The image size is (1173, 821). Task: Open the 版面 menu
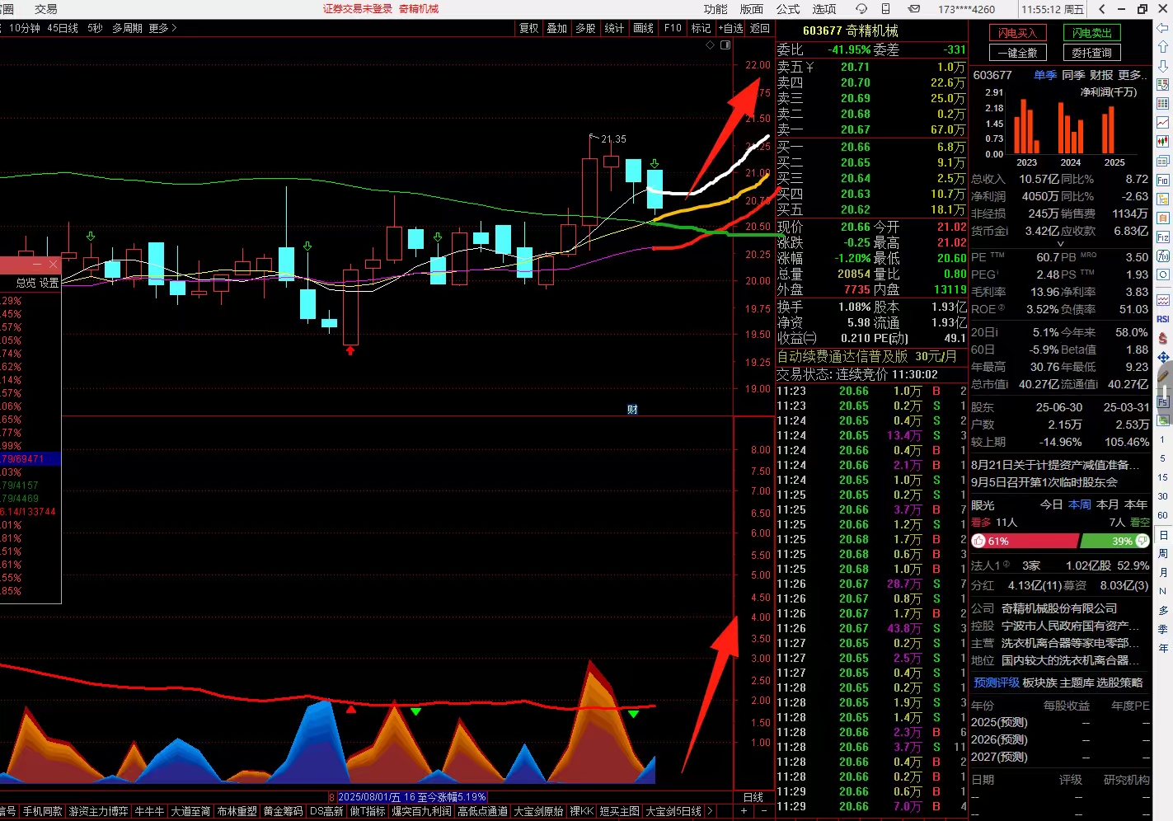752,9
